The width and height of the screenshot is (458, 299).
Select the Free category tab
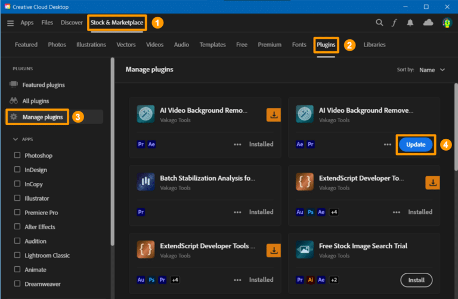pos(242,45)
